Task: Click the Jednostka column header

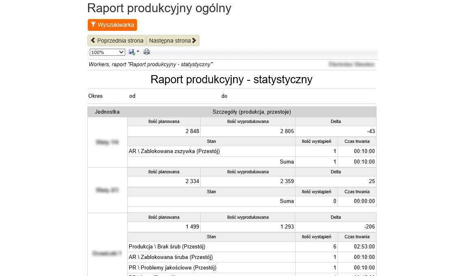Action: pyautogui.click(x=107, y=112)
